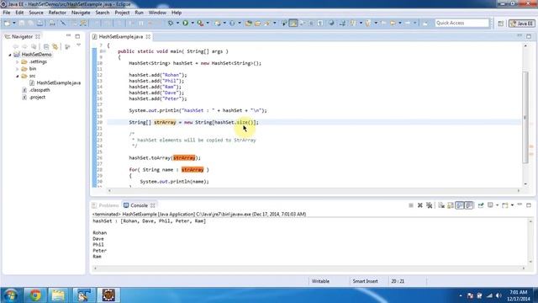
Task: Open the Source menu
Action: click(36, 13)
